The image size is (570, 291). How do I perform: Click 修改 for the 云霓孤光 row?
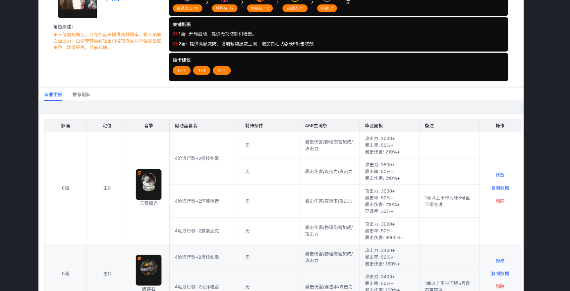click(x=500, y=175)
